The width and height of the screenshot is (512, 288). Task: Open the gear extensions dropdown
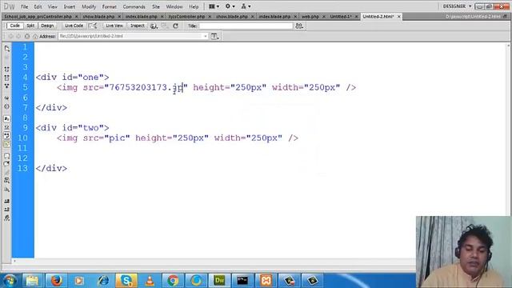click(230, 6)
